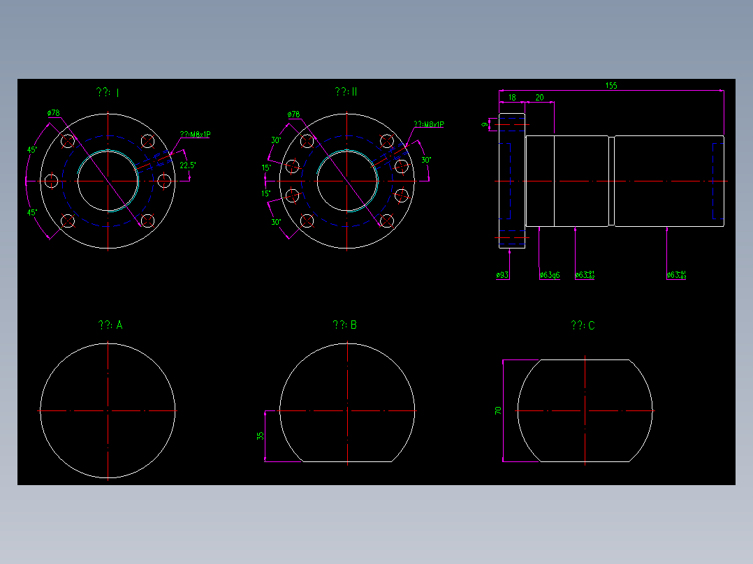Select the "??: C" view label
Image resolution: width=753 pixels, height=564 pixels.
583,325
